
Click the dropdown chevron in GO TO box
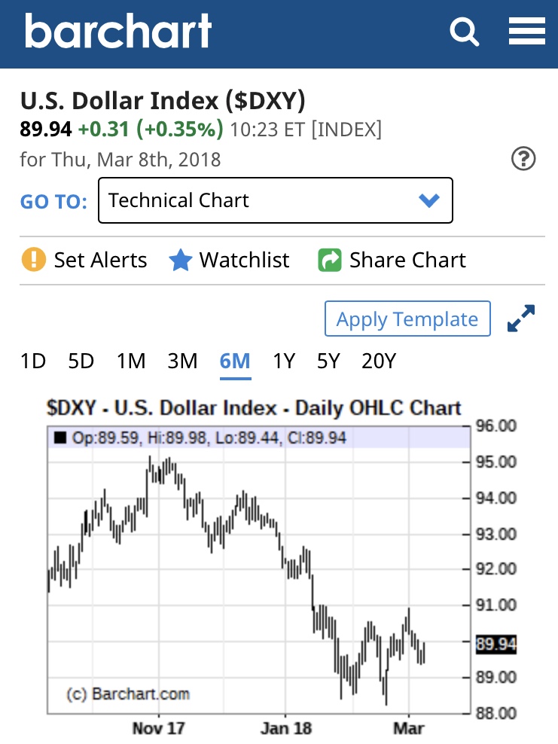click(x=428, y=200)
